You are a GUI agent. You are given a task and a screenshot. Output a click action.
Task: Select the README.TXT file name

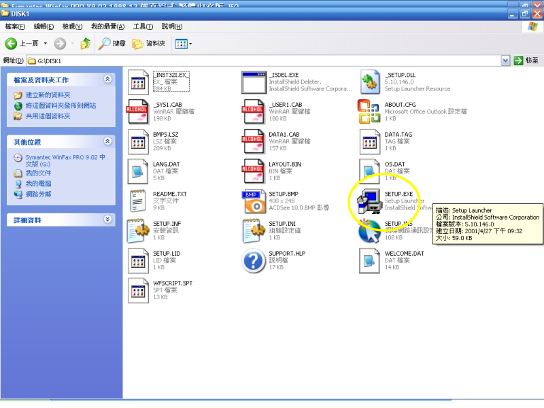[169, 194]
